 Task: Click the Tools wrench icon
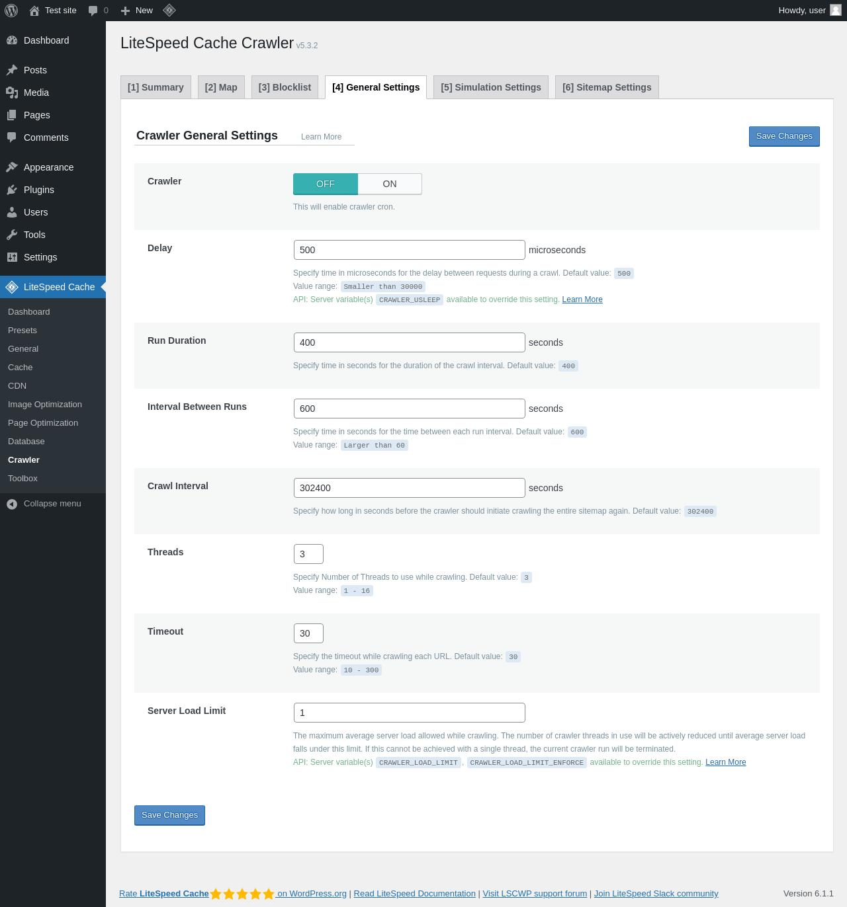(12, 235)
